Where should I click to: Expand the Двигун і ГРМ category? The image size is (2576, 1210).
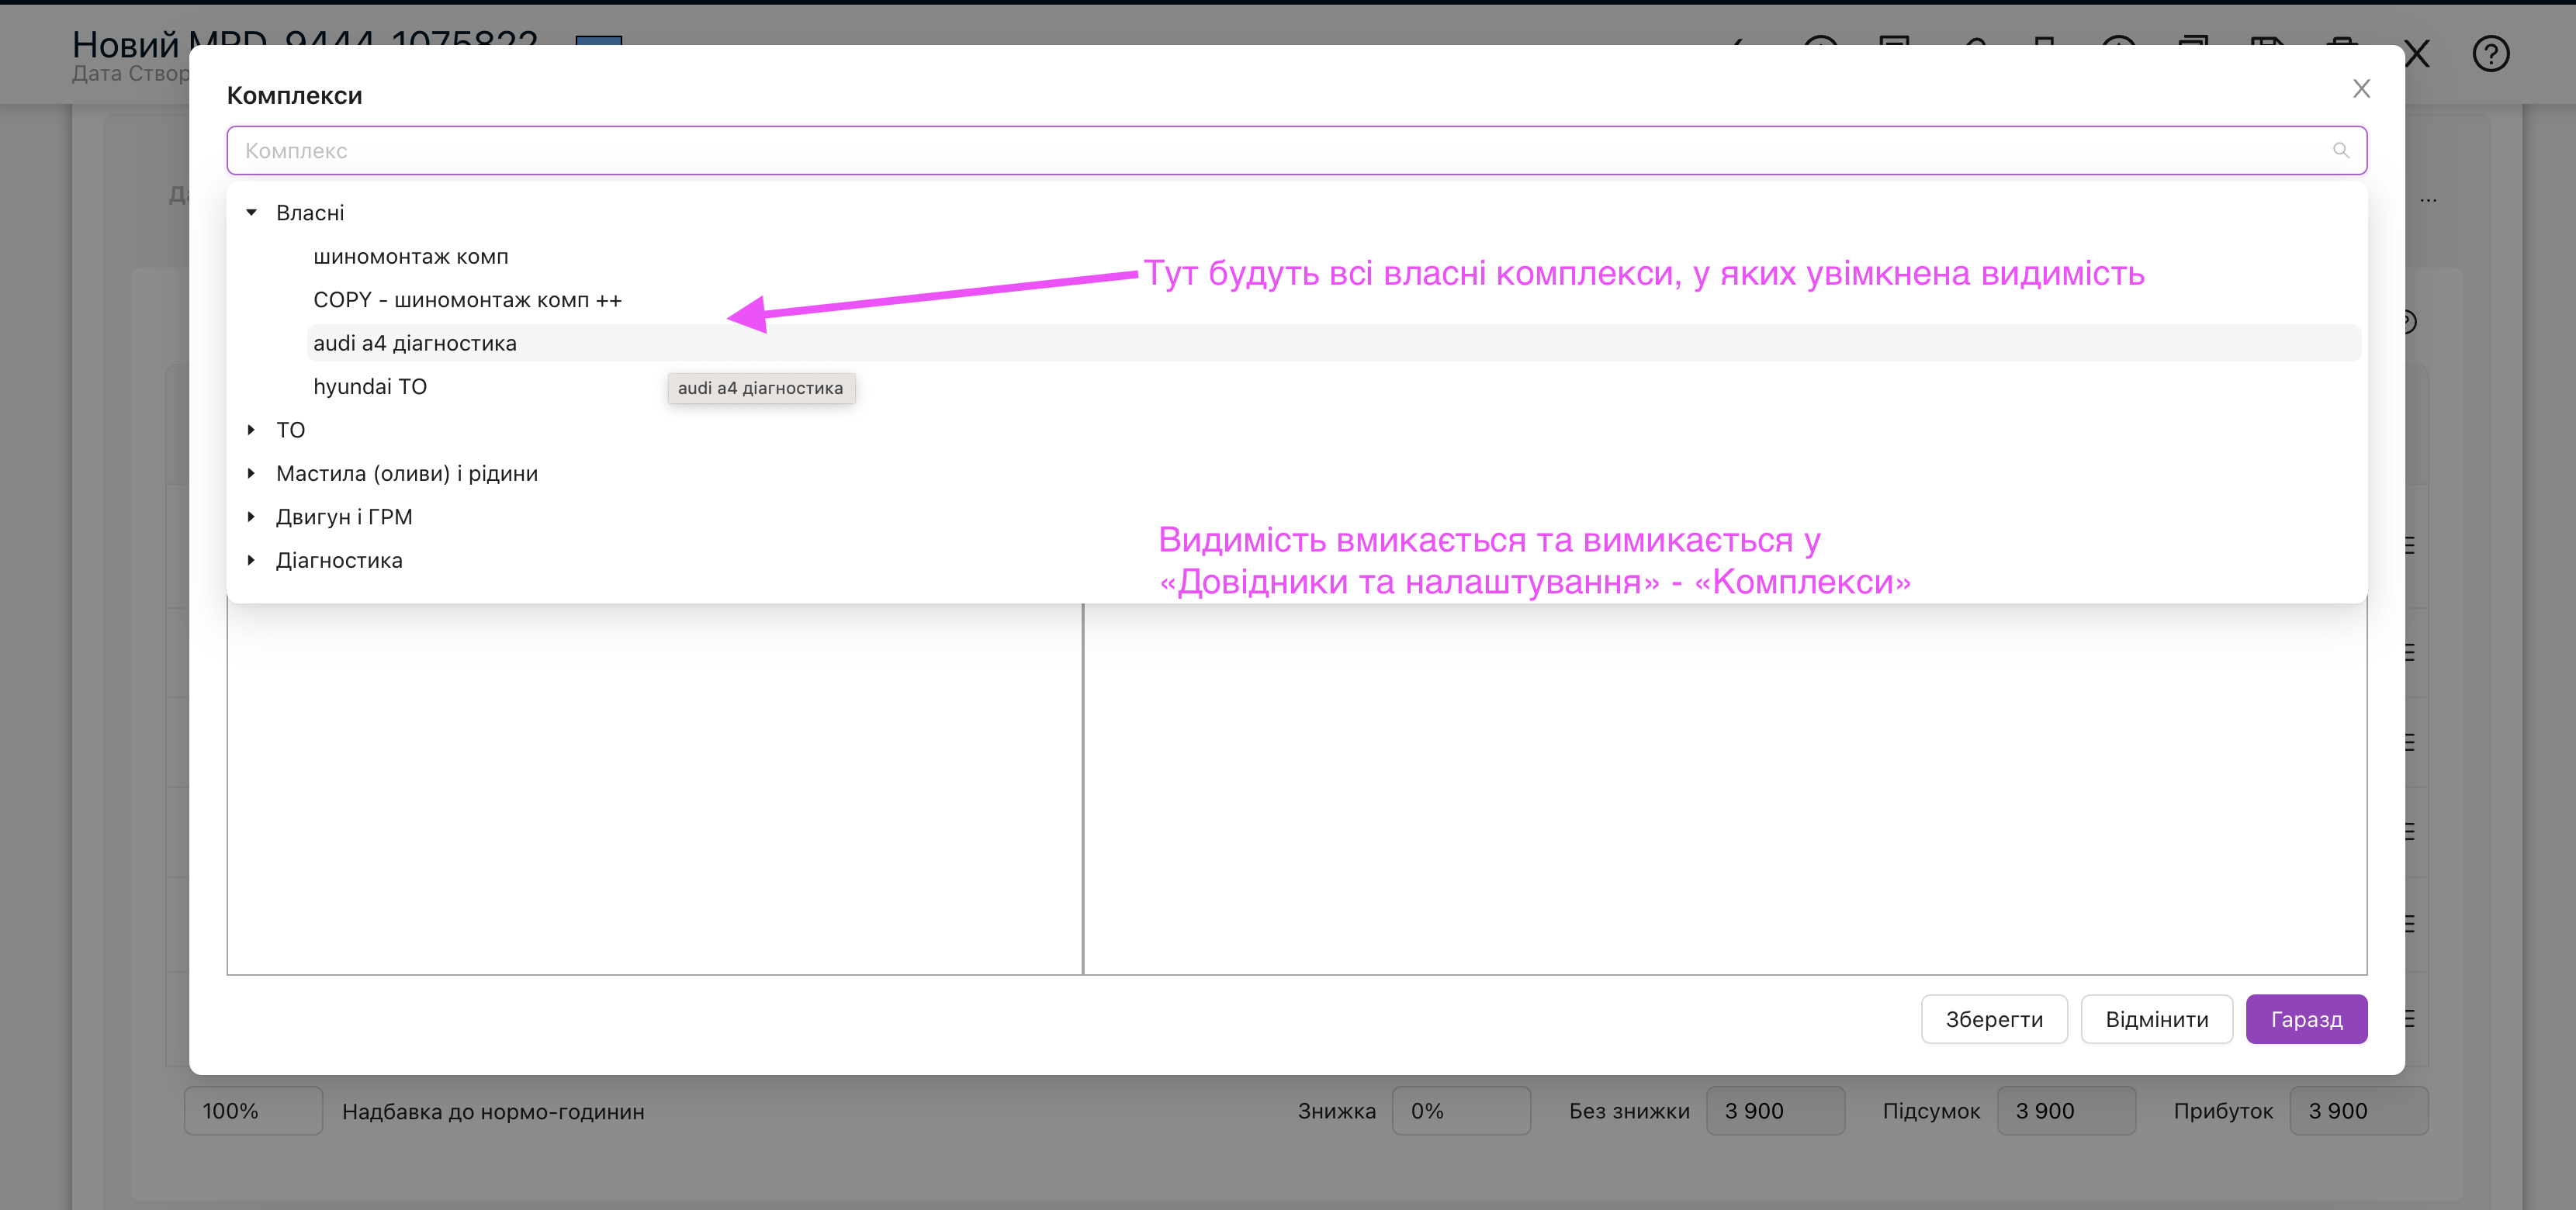[252, 516]
